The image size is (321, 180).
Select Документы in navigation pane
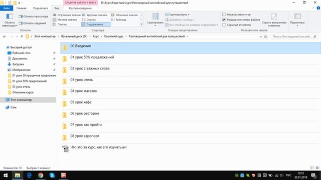pyautogui.click(x=20, y=58)
